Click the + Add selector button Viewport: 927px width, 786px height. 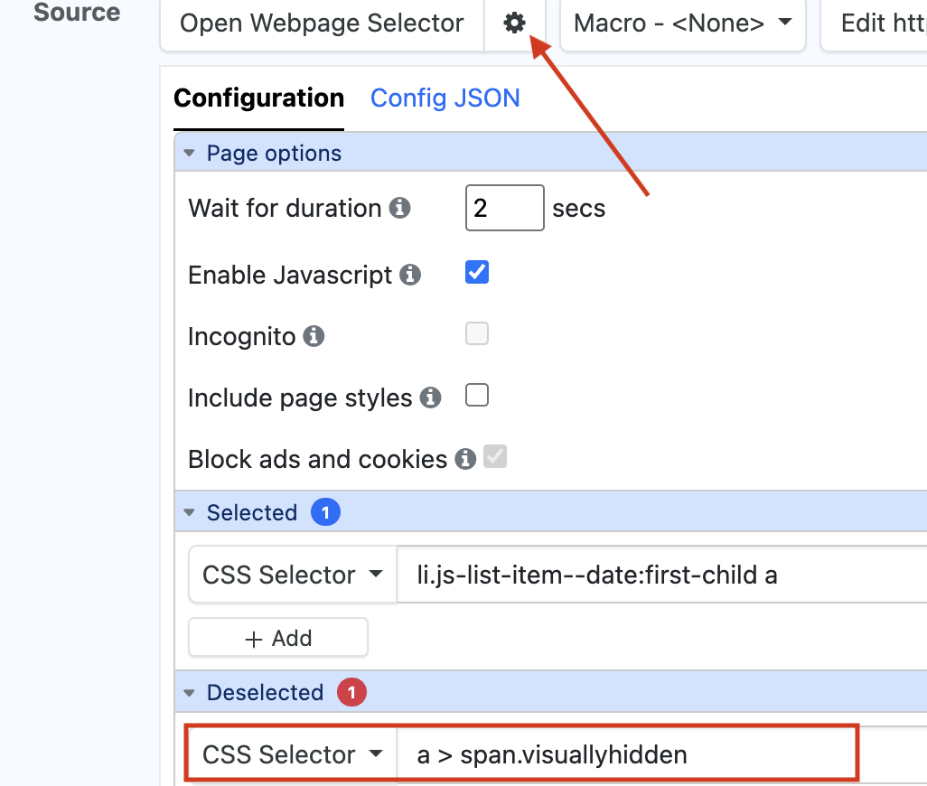(278, 638)
